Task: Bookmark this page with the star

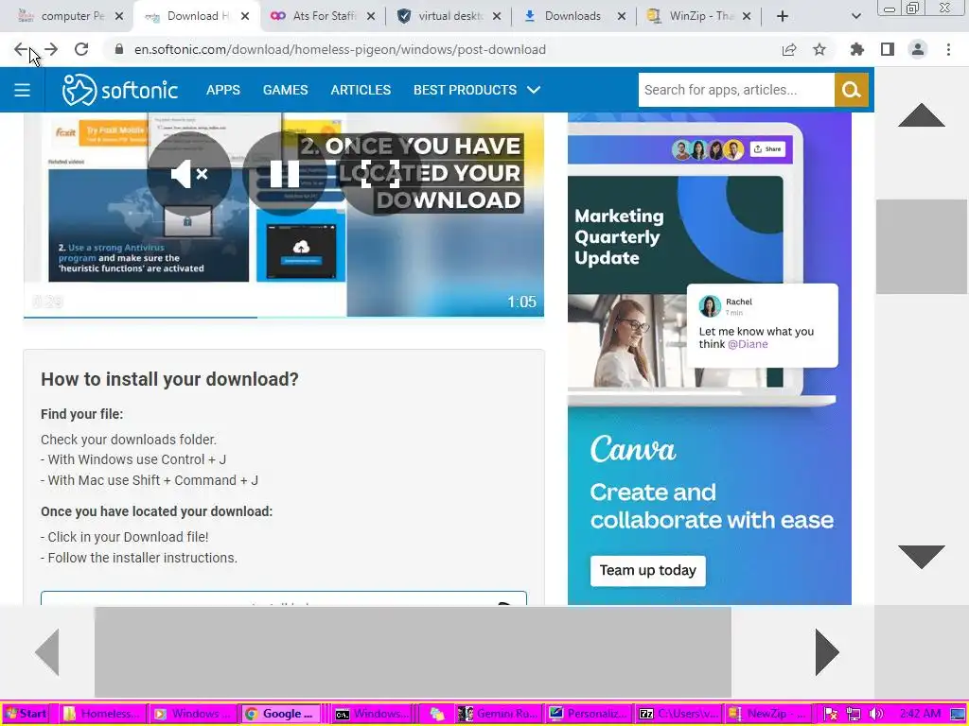Action: pyautogui.click(x=819, y=49)
